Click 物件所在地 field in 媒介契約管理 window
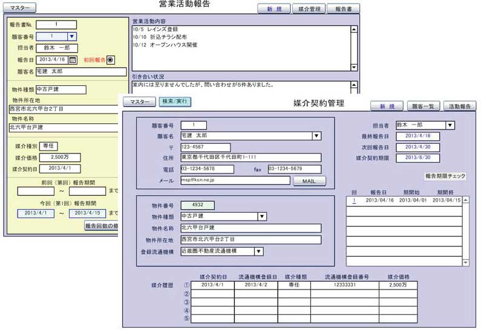This screenshot has width=481, height=330. [x=251, y=239]
